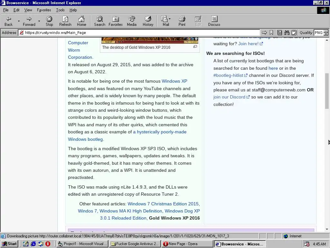This screenshot has width=330, height=248.
Task: Click the binoculars find icon
Action: [286, 33]
